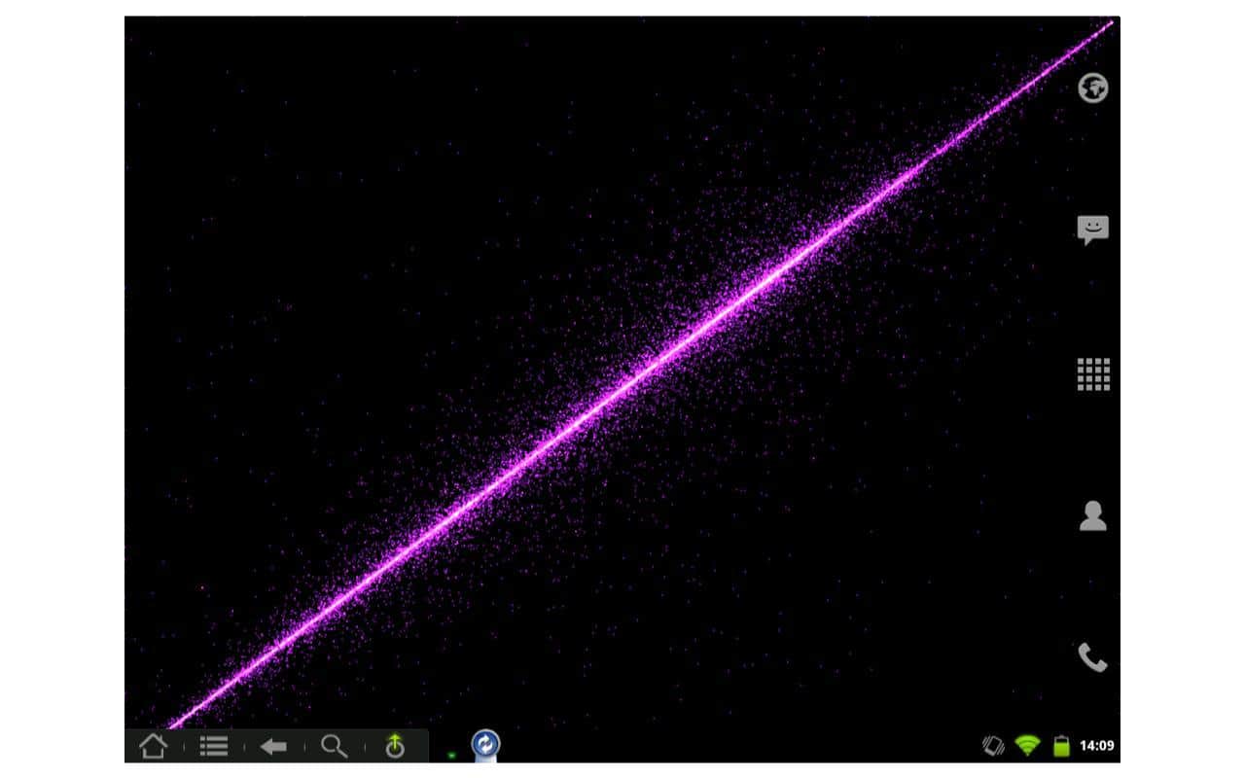Open the blue sync notification icon
The height and width of the screenshot is (778, 1245).
(x=484, y=745)
